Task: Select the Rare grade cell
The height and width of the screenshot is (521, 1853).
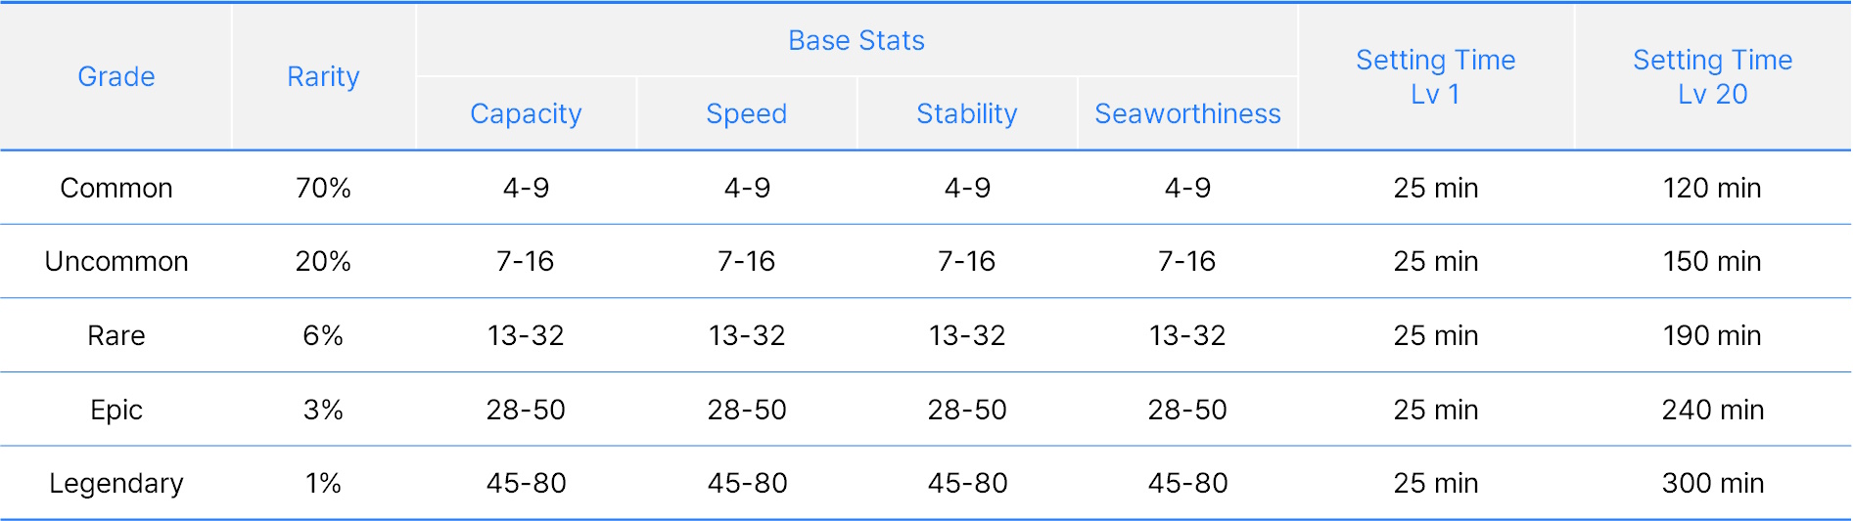Action: [116, 335]
